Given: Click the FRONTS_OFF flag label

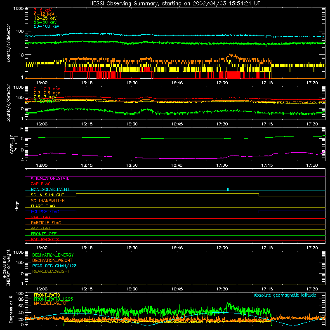Looking at the screenshot, I should [44, 233].
